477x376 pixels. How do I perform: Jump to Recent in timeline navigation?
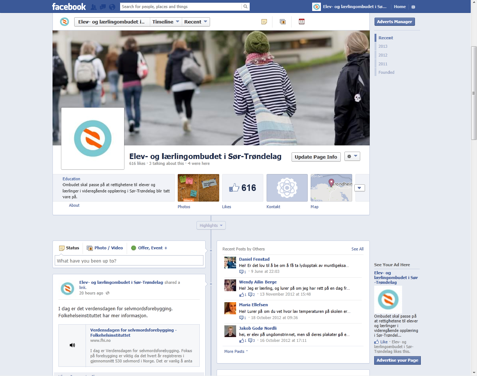386,38
